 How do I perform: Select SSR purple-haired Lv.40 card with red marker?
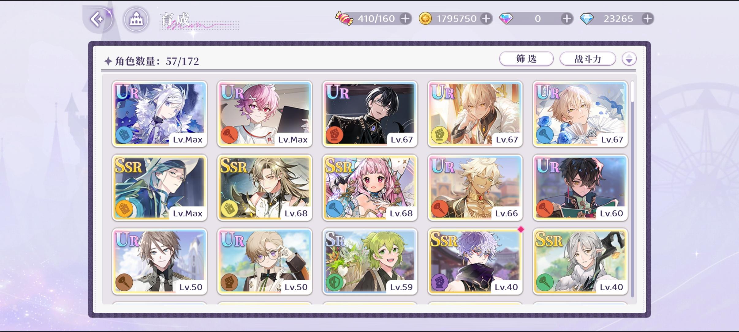[475, 262]
